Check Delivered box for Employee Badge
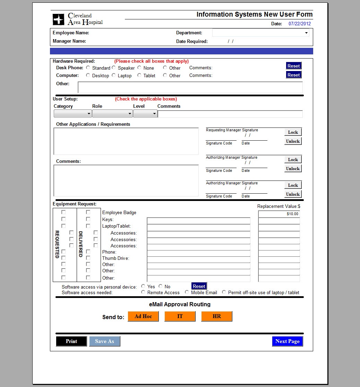 pyautogui.click(x=88, y=212)
